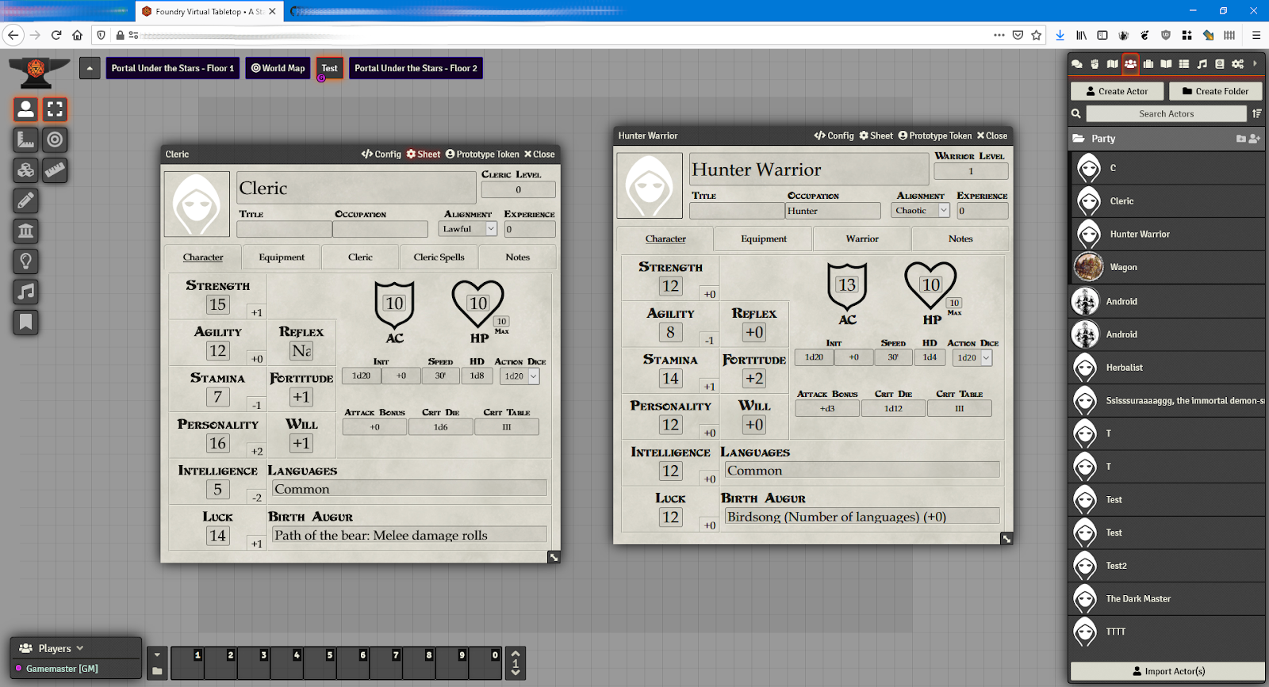Open the Compendium Packs sidebar tab
Viewport: 1269px width, 687px height.
1220,64
